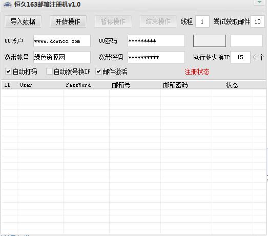
Task: Click the User column header
Action: [40, 85]
